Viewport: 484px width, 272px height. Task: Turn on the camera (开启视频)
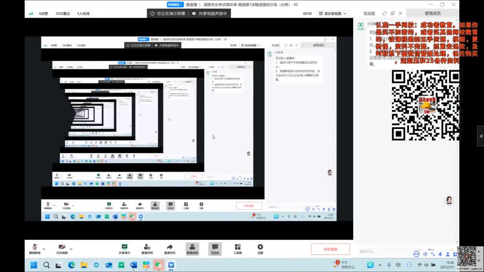(x=62, y=249)
